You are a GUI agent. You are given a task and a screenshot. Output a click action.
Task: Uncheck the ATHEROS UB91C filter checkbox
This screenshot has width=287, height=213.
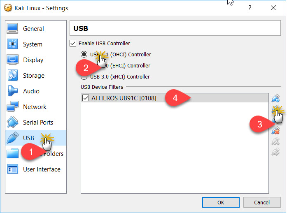86,98
